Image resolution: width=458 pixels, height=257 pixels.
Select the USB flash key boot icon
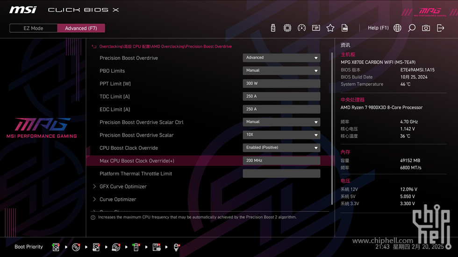136,247
